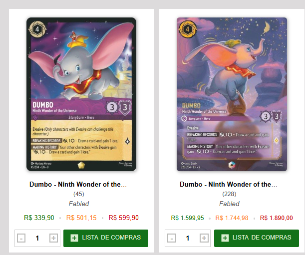Select the highest price R$ 1.890,00
The width and height of the screenshot is (305, 255).
click(277, 218)
